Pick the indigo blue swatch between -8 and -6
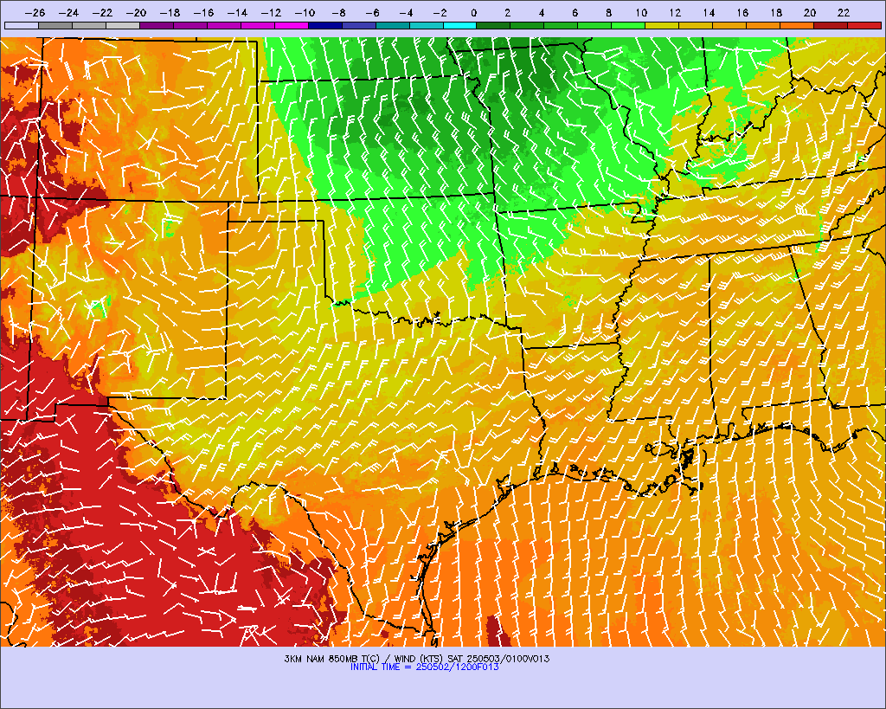The image size is (886, 709). click(359, 25)
